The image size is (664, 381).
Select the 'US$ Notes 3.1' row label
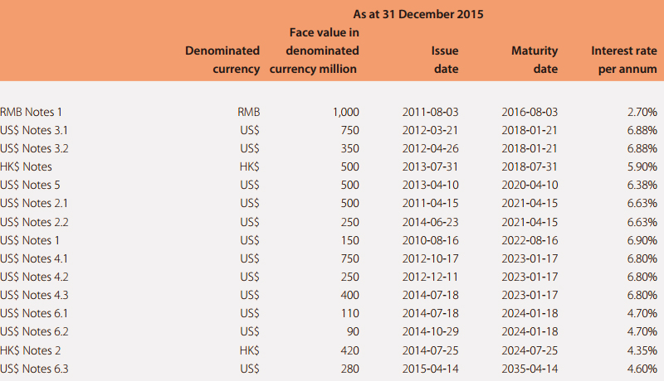[34, 130]
